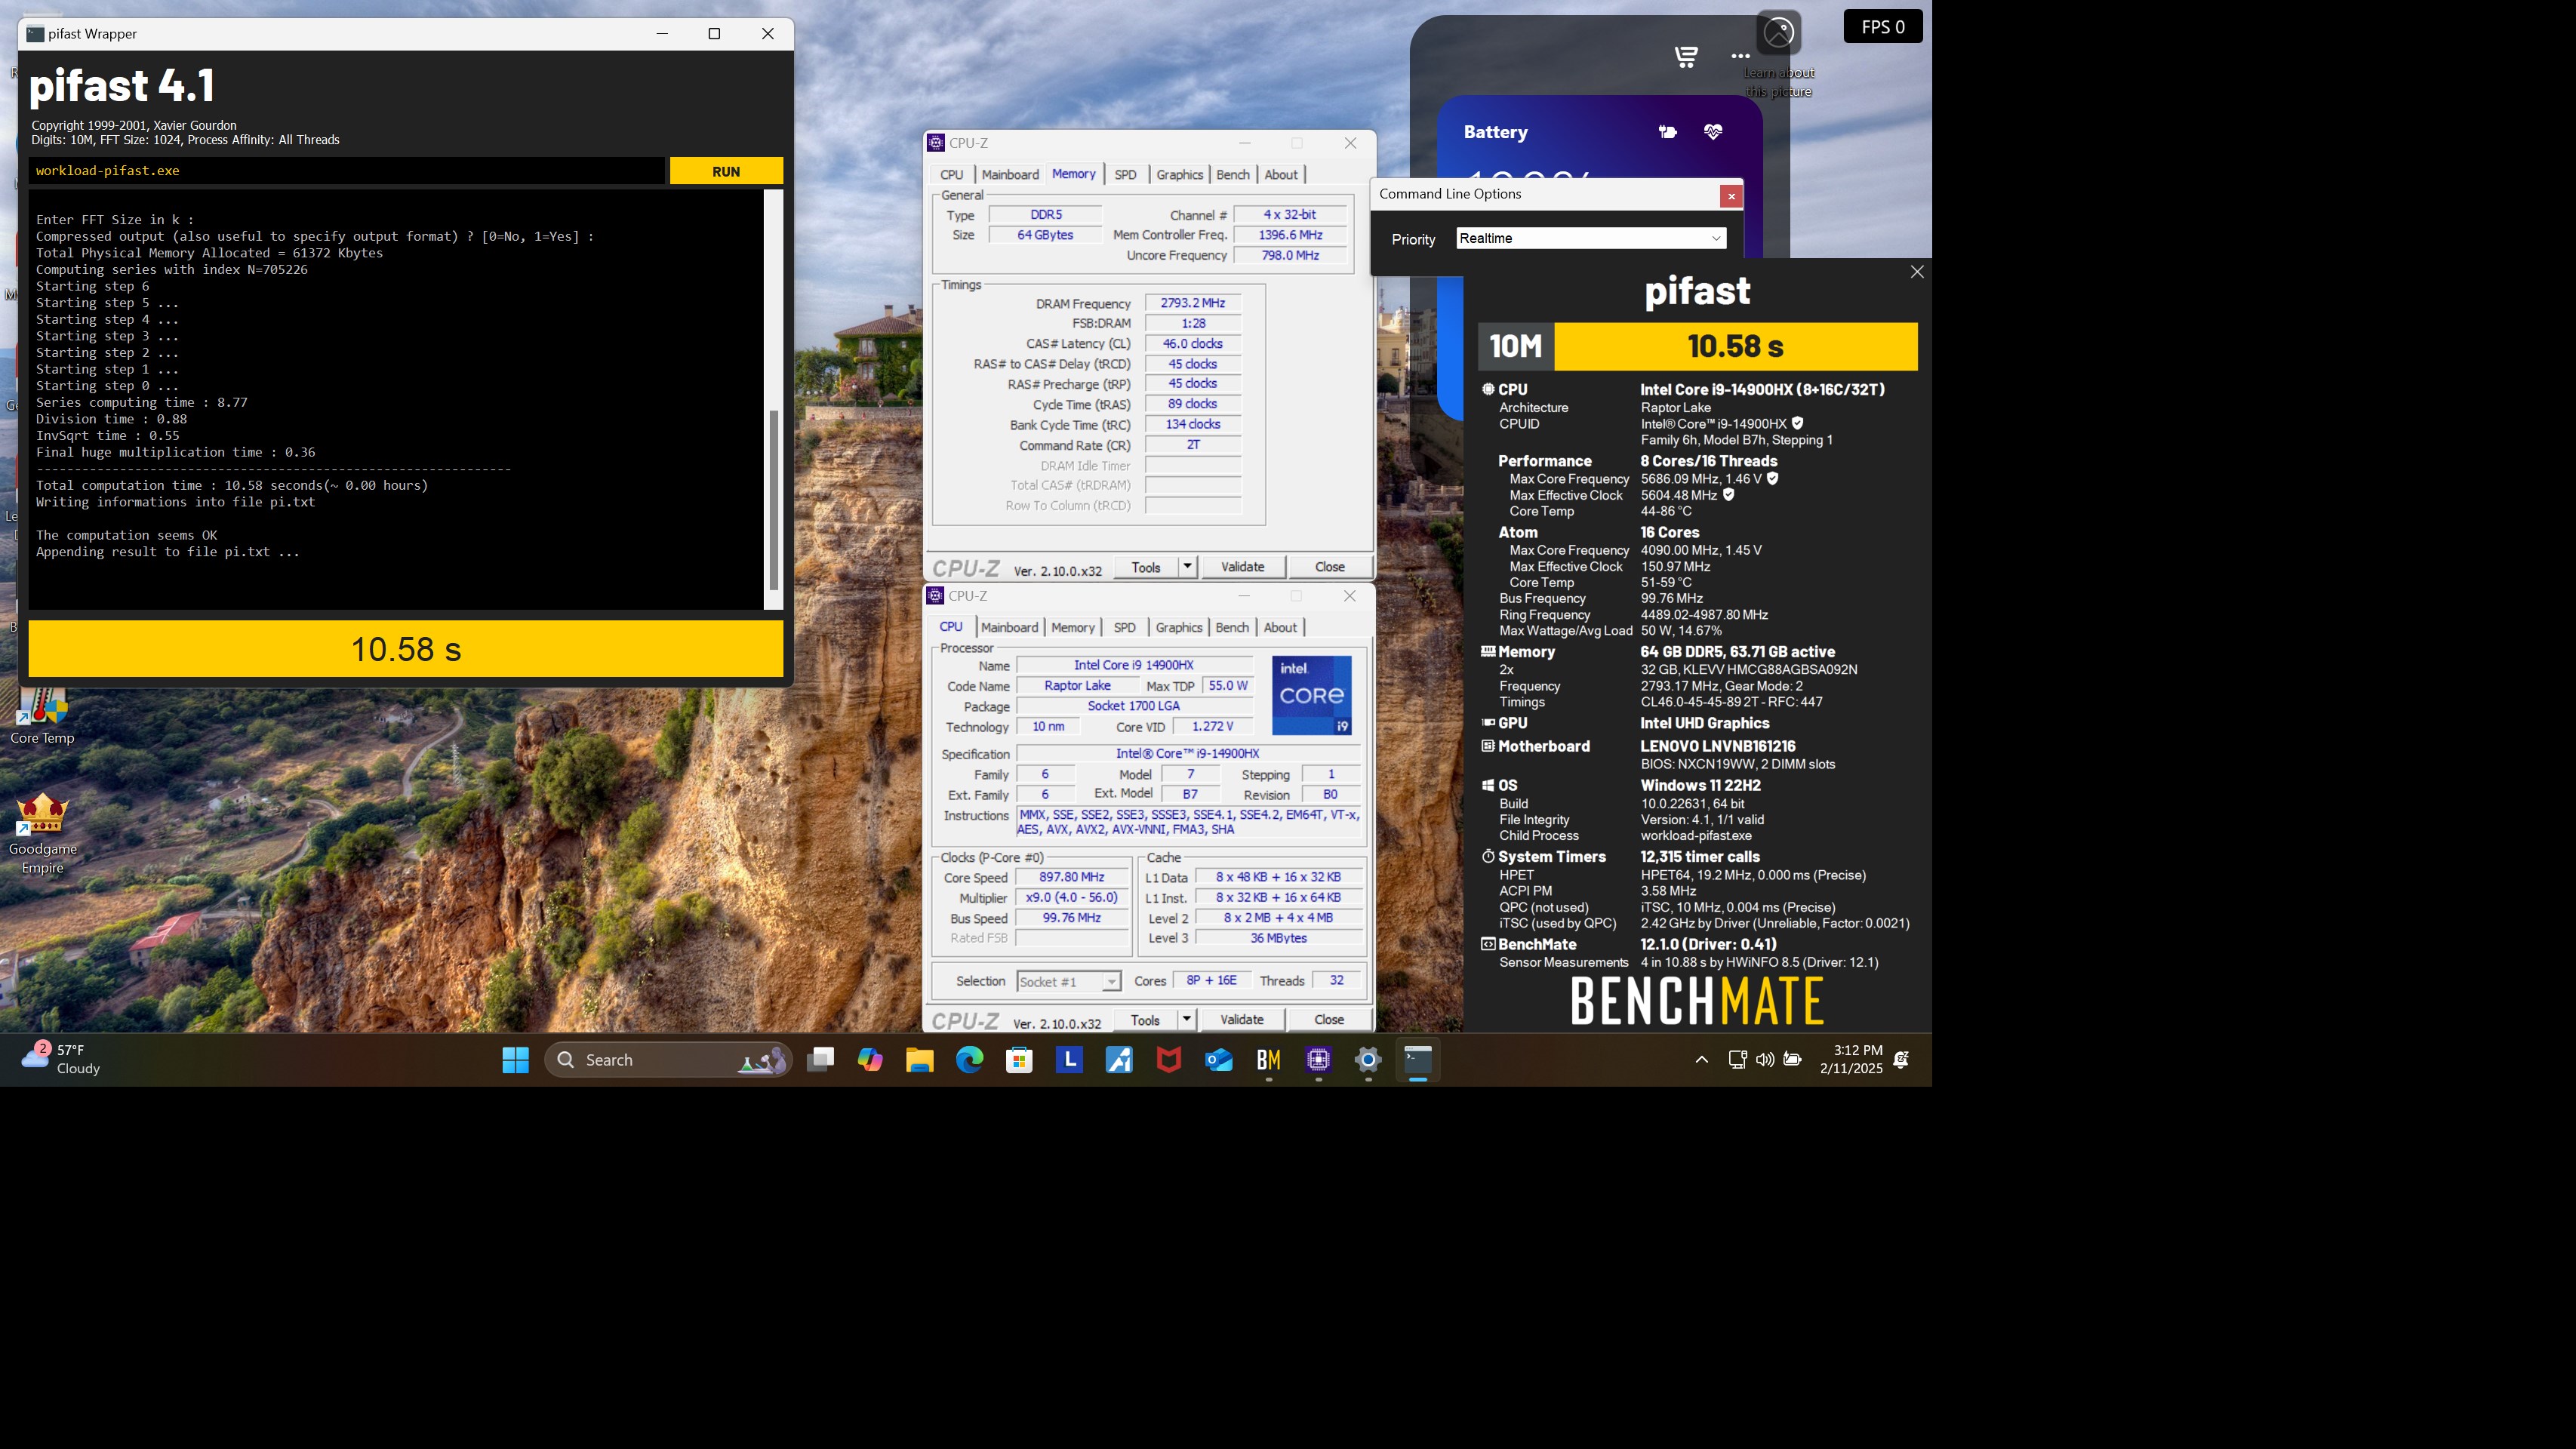
Task: Click the Close button in the CPU-Z window showing Processor
Action: 1328,1020
